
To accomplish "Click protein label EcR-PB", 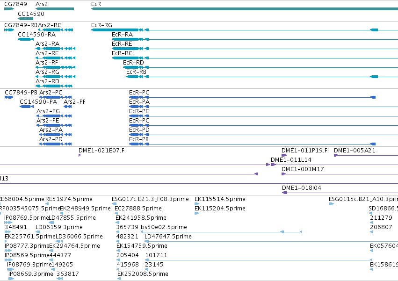I will 139,140.
